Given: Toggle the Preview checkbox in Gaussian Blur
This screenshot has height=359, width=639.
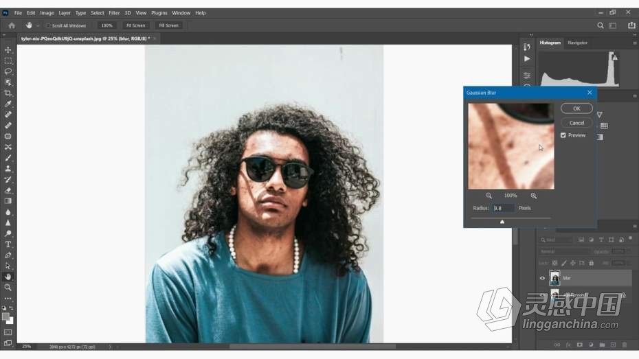Looking at the screenshot, I should [x=563, y=135].
